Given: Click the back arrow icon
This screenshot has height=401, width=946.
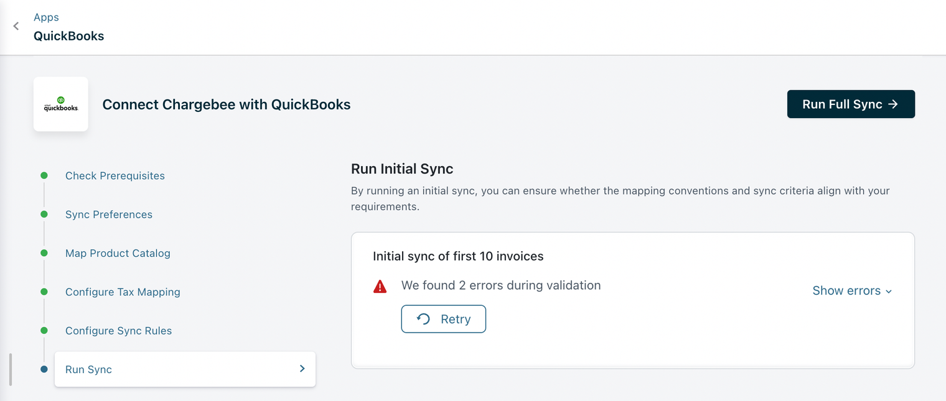Looking at the screenshot, I should (16, 26).
